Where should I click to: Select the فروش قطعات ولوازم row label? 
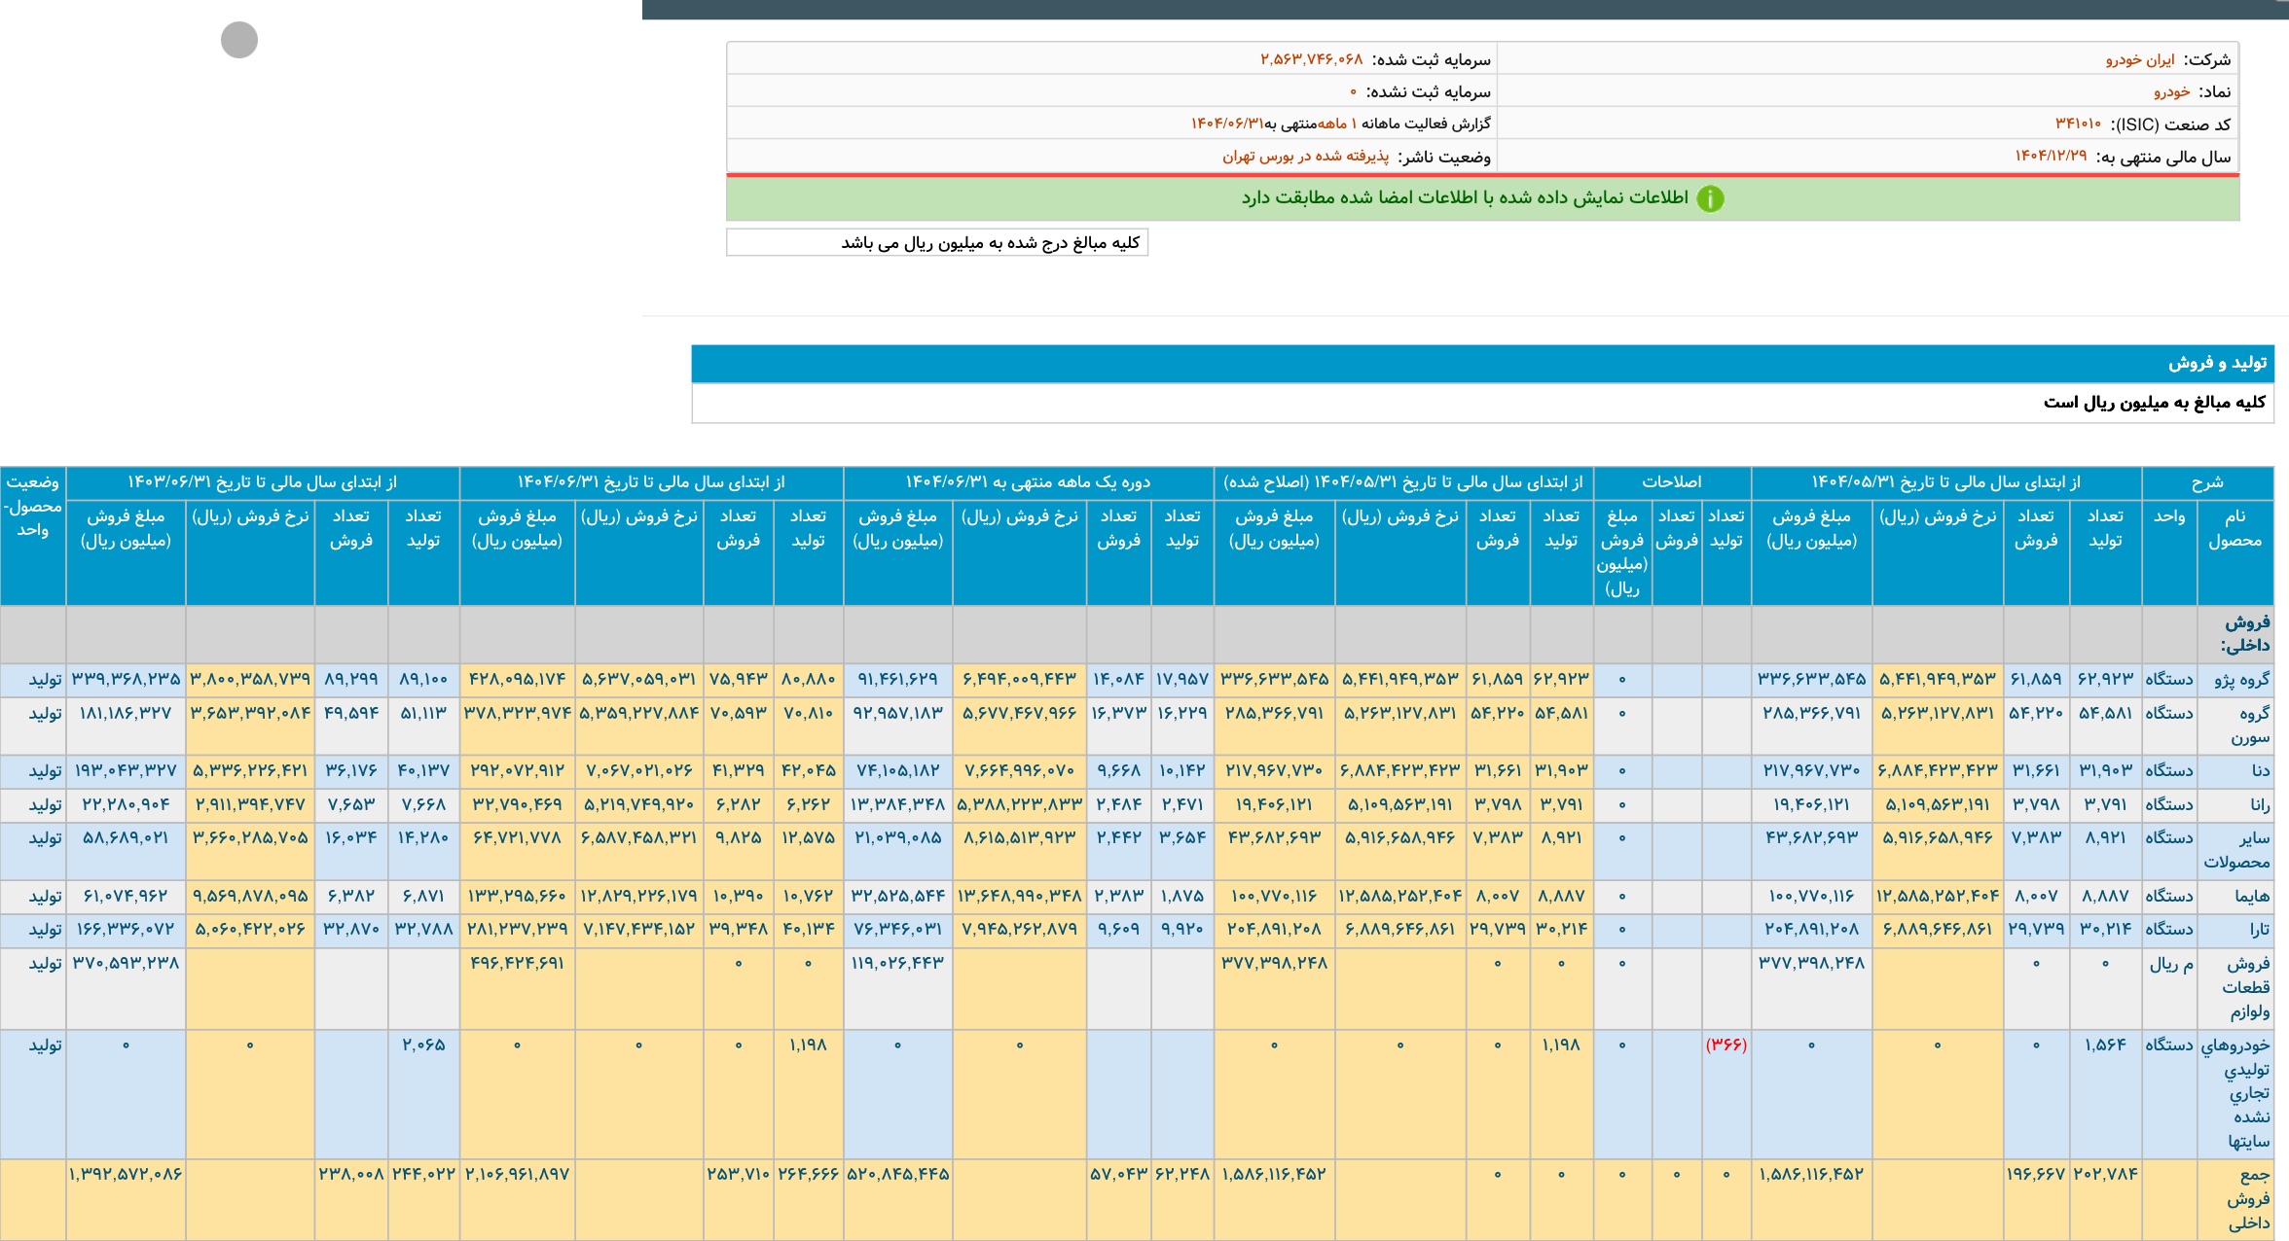click(2246, 987)
